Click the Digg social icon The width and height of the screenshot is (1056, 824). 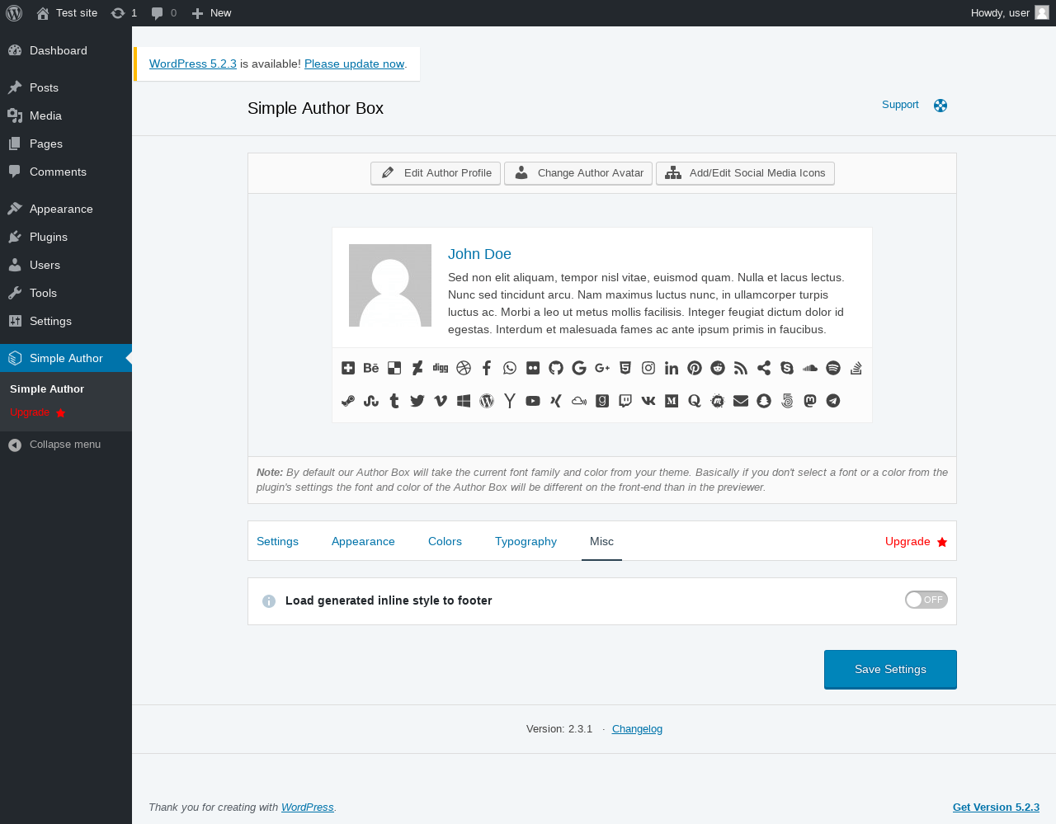click(x=441, y=368)
